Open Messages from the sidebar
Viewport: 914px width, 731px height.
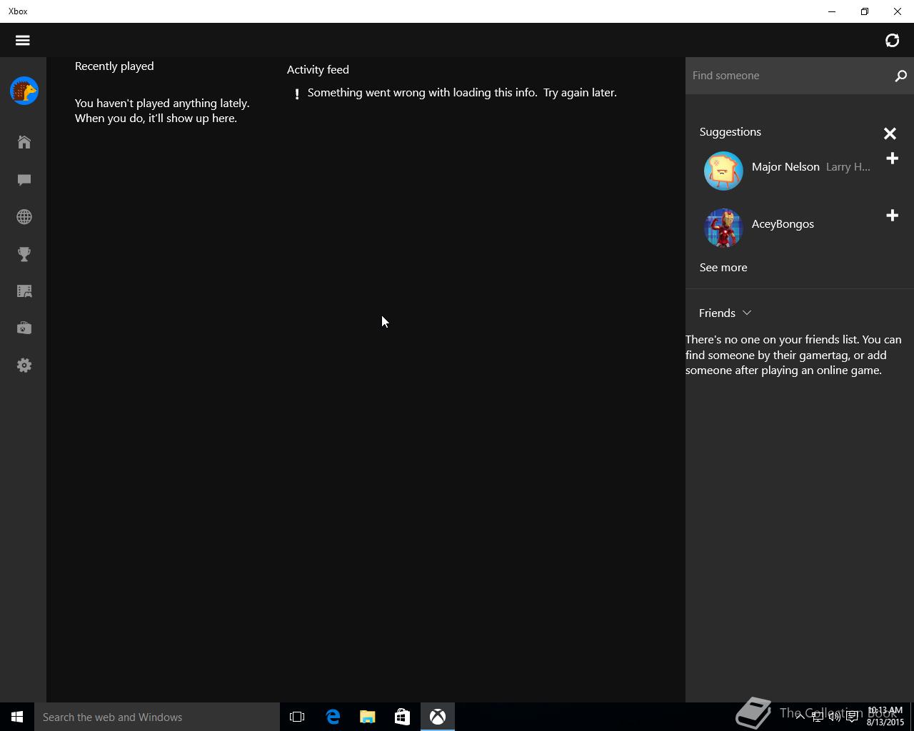[x=24, y=179]
